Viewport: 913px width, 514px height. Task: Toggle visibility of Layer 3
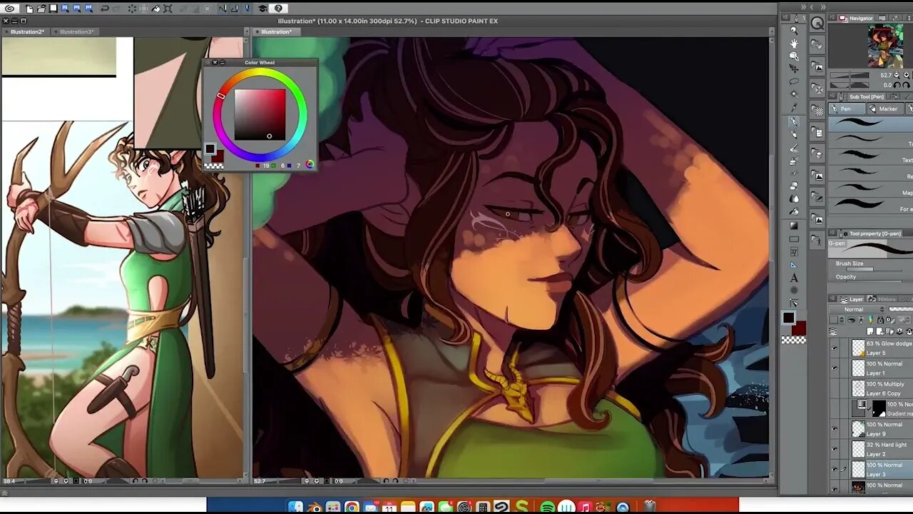tap(835, 469)
